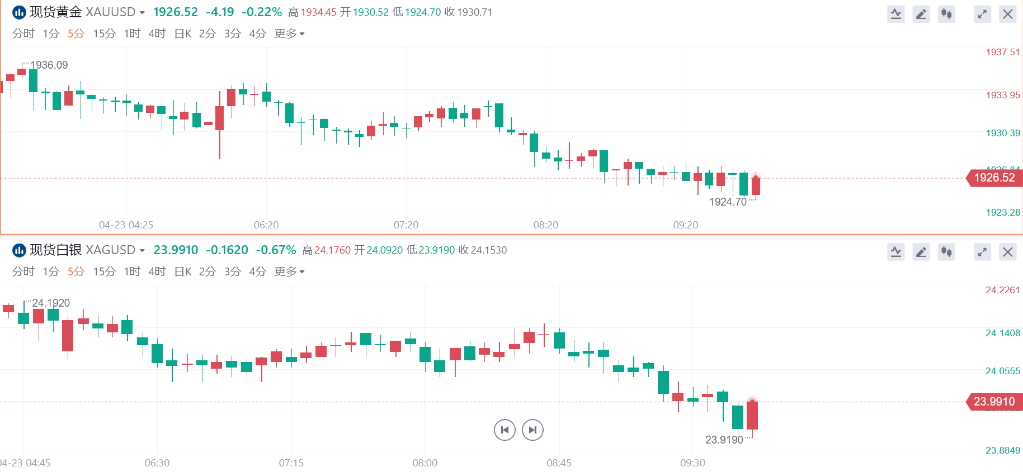
Task: Click candlestick style icon on gold chart
Action: [946, 14]
